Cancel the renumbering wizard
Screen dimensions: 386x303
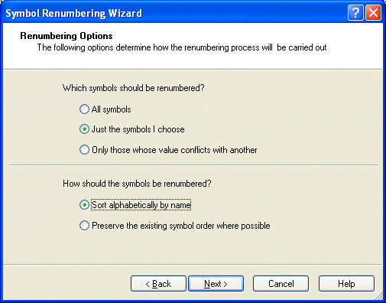(x=281, y=284)
